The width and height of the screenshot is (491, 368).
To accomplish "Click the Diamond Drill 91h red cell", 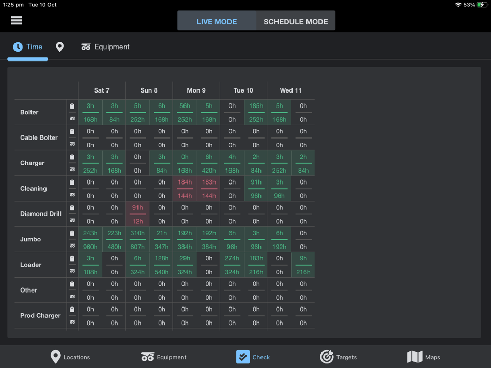I will click(x=137, y=207).
